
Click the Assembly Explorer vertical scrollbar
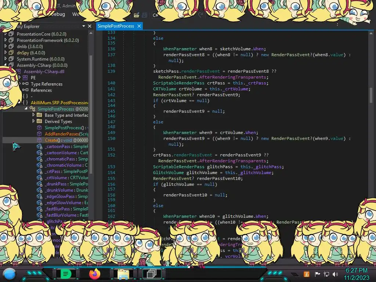(91, 114)
